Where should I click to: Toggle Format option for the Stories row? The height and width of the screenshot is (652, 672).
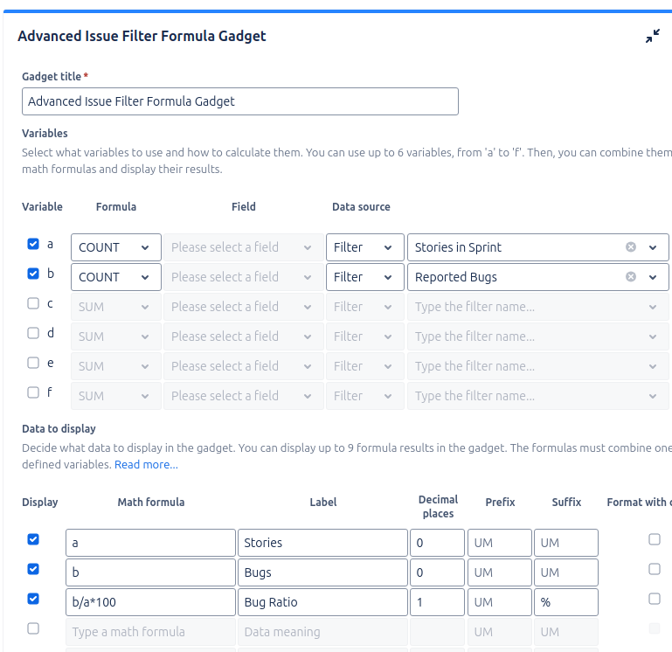(x=654, y=539)
